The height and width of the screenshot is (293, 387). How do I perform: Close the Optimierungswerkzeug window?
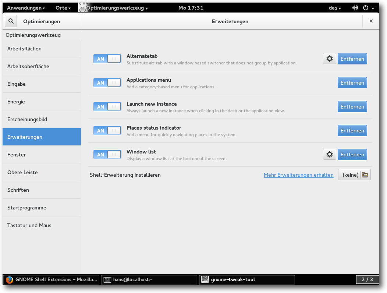(371, 21)
